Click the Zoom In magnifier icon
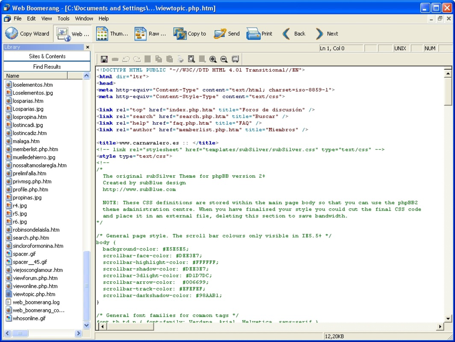This screenshot has width=455, height=342. pos(213,59)
